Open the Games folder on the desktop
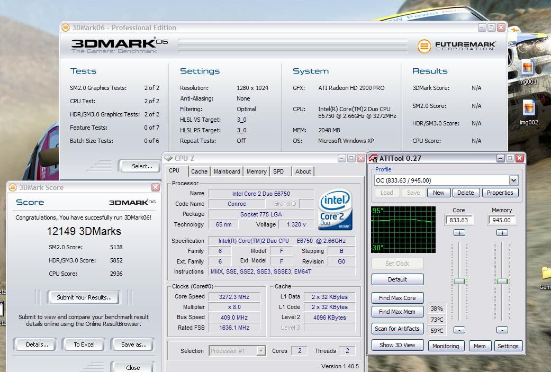The image size is (551, 372). coord(545,278)
